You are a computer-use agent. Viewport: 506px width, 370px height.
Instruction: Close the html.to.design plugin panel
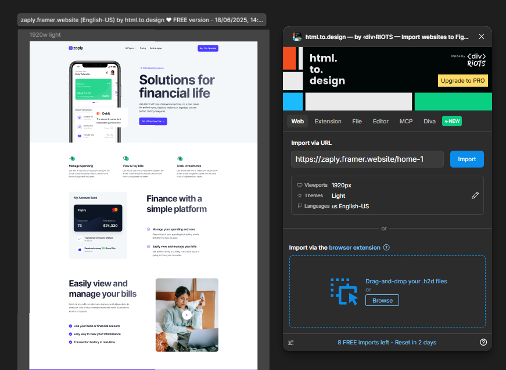pos(481,37)
